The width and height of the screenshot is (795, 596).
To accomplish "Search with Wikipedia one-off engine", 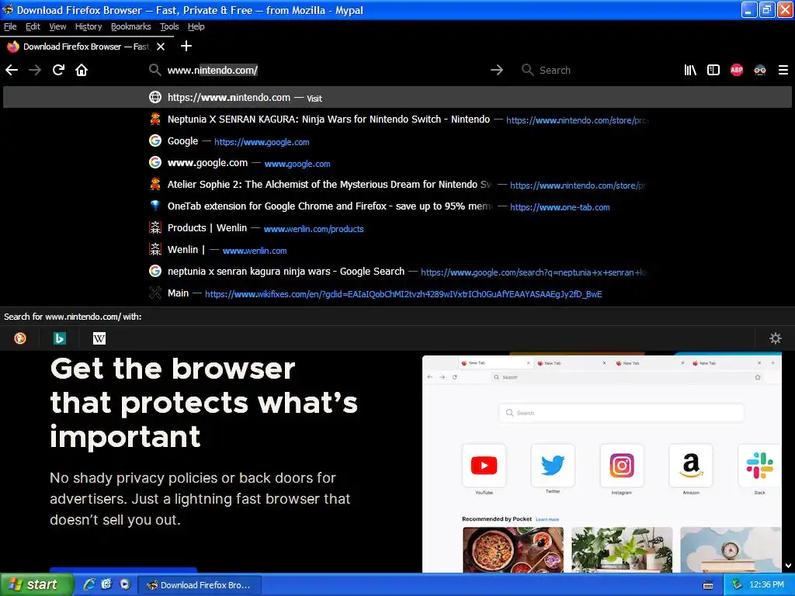I will pyautogui.click(x=99, y=338).
